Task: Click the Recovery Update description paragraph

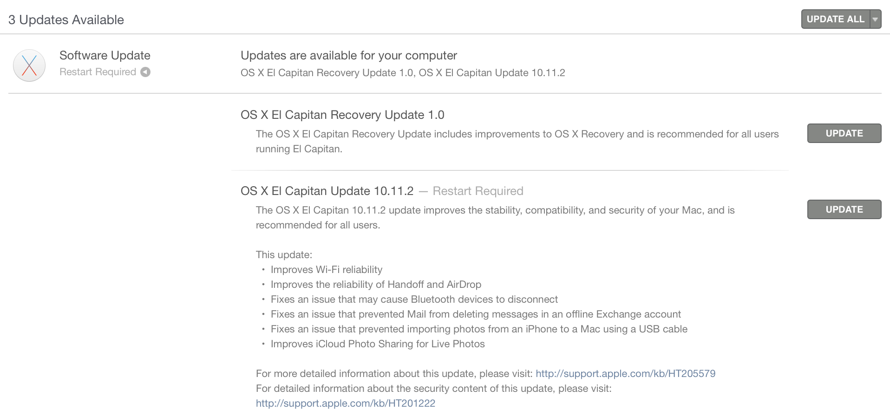Action: [517, 141]
